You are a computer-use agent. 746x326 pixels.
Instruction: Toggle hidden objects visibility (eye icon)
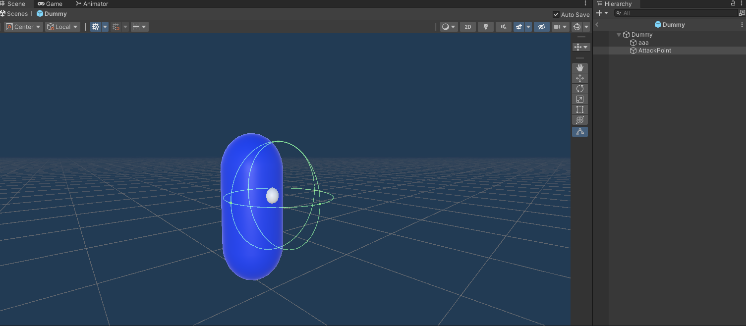click(541, 27)
